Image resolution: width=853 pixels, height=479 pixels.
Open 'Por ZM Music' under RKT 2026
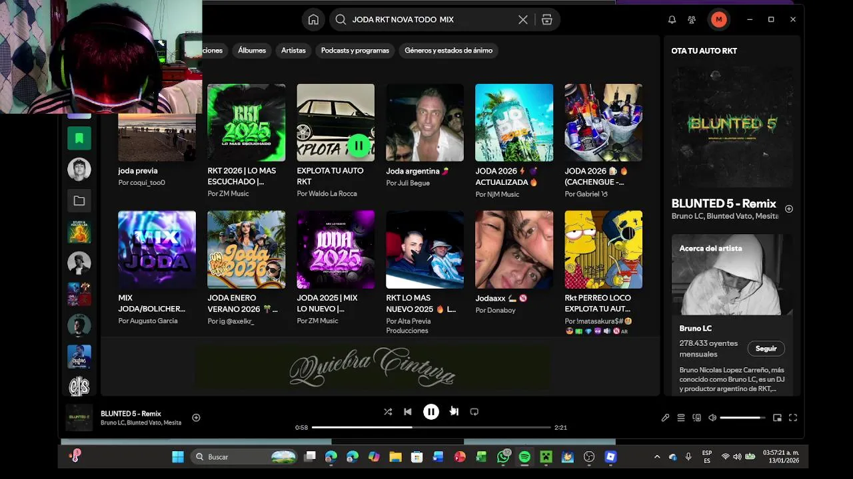(228, 194)
